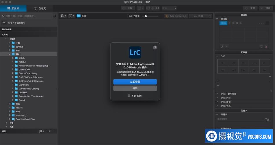The width and height of the screenshot is (275, 145).
Task: Click the Nik Collection button
Action: coord(176,16)
